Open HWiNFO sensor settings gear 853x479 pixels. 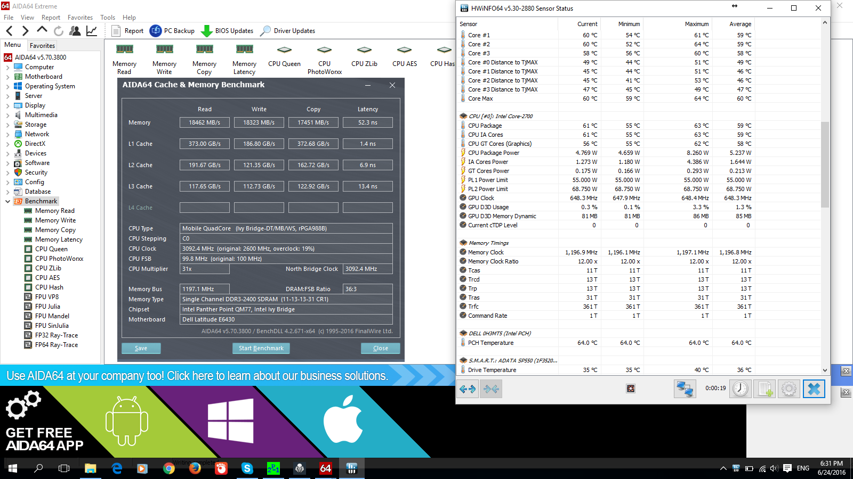tap(789, 389)
